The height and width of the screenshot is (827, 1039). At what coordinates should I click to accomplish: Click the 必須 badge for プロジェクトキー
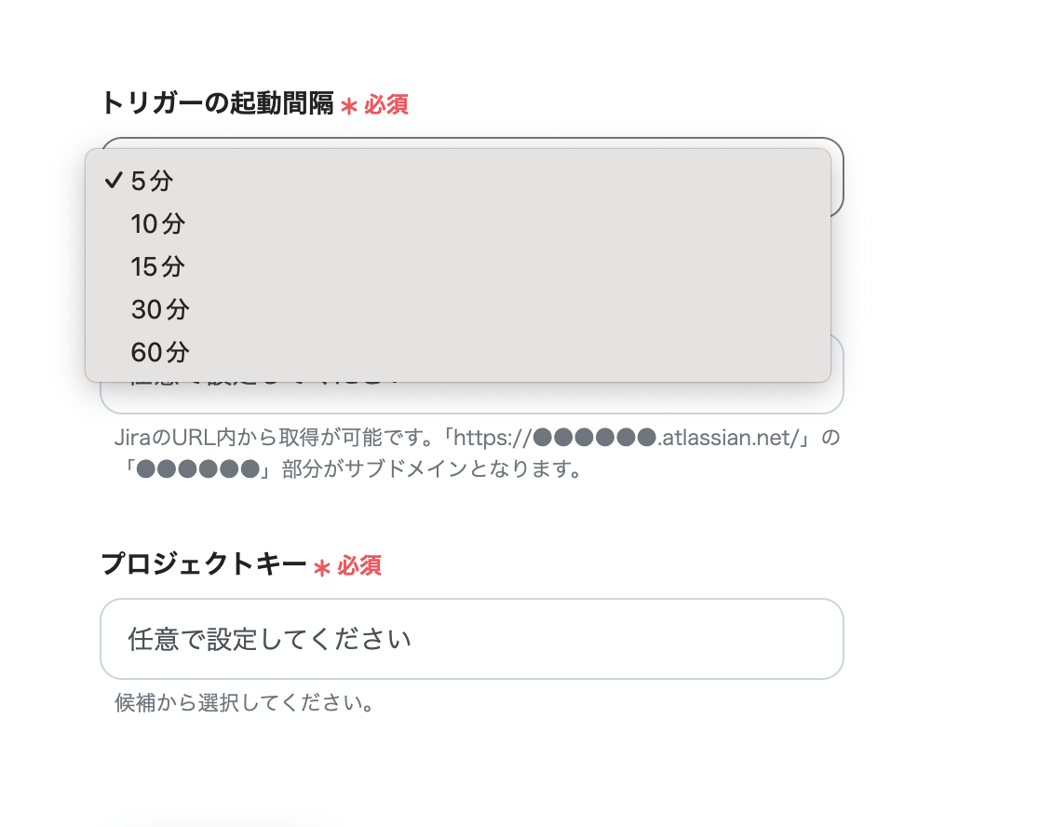tap(360, 565)
